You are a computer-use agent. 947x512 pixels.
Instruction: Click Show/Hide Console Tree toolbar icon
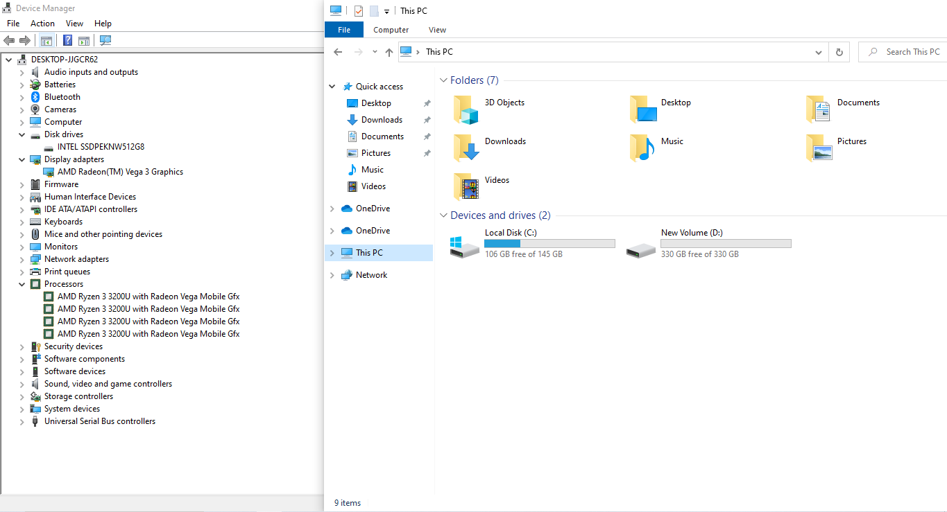point(46,40)
